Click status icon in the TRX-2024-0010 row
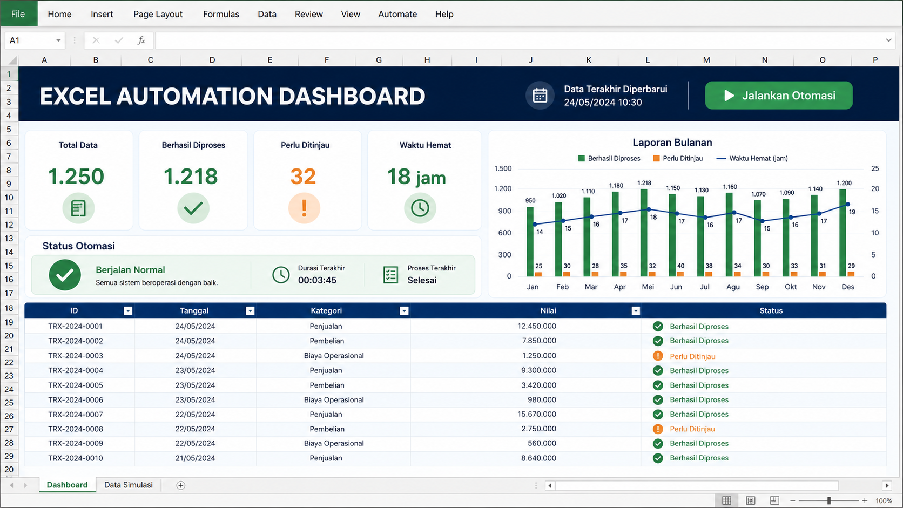Viewport: 903px width, 508px height. pos(658,458)
